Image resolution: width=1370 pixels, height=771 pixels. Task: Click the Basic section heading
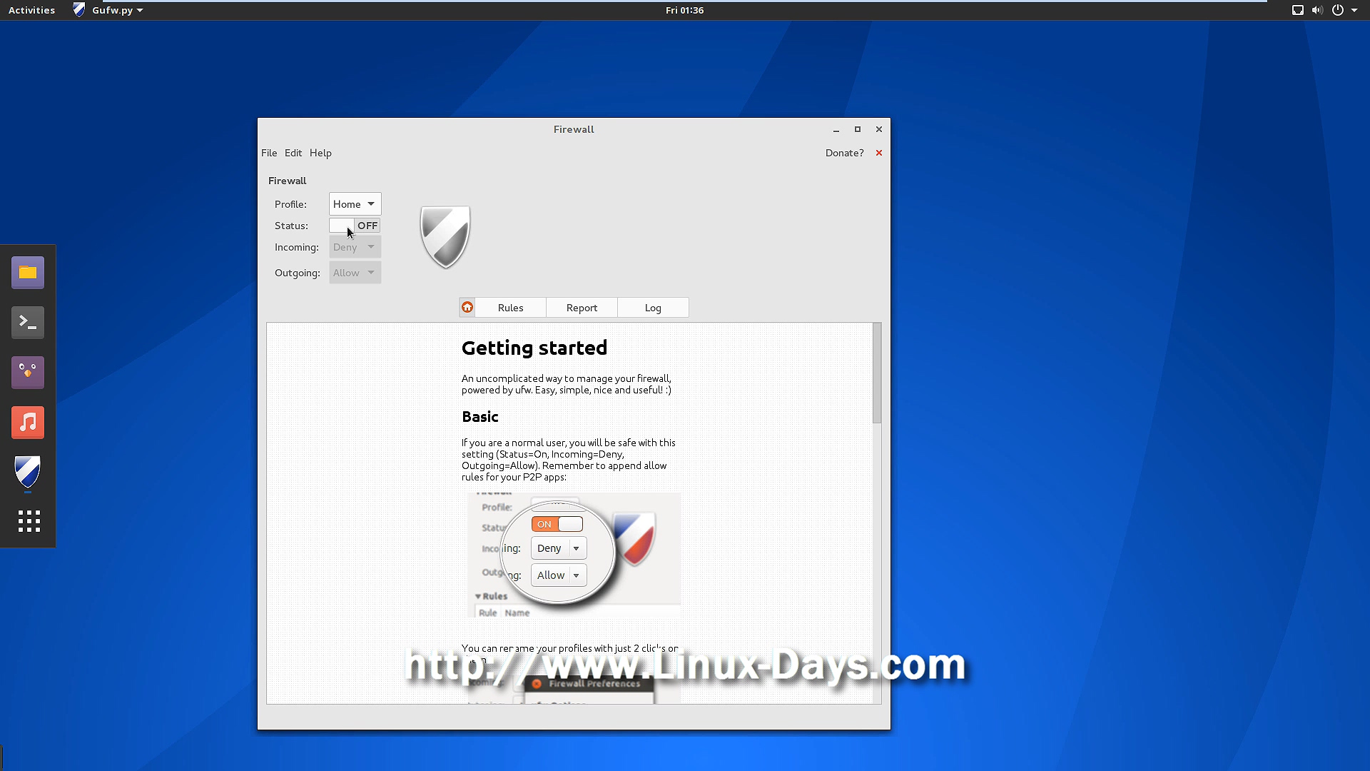pyautogui.click(x=480, y=417)
